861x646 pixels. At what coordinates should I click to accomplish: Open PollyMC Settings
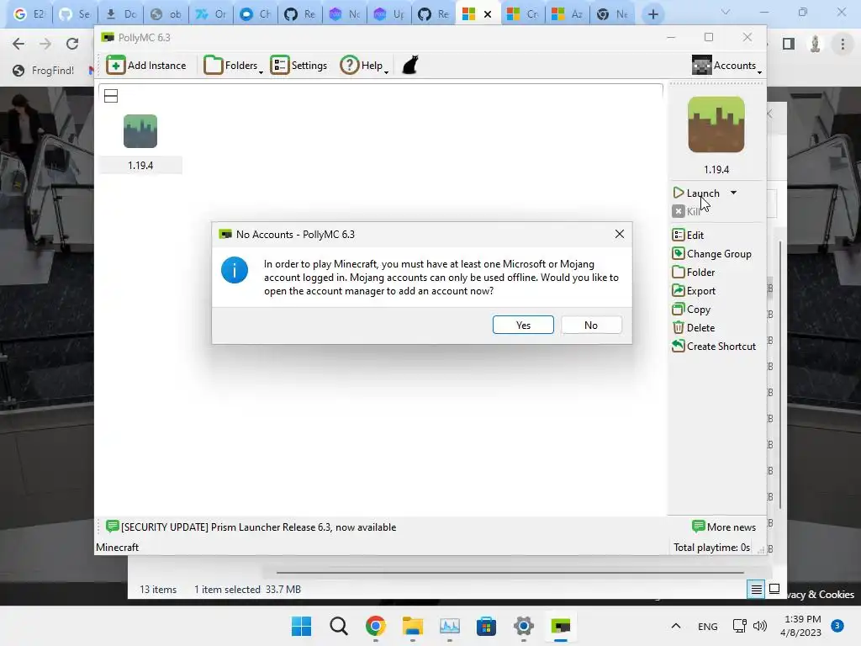pyautogui.click(x=298, y=66)
